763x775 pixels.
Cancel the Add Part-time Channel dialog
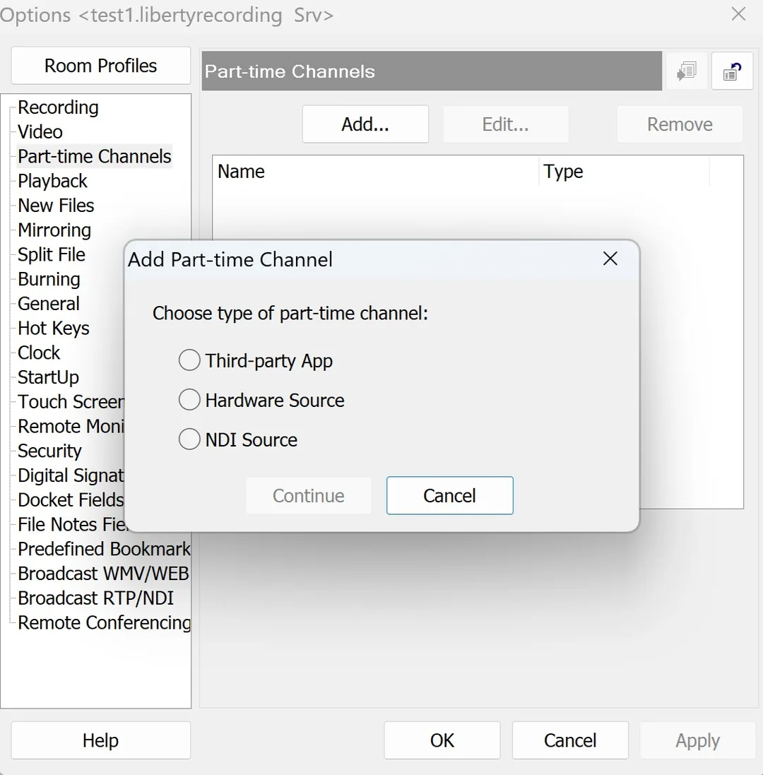(x=450, y=495)
